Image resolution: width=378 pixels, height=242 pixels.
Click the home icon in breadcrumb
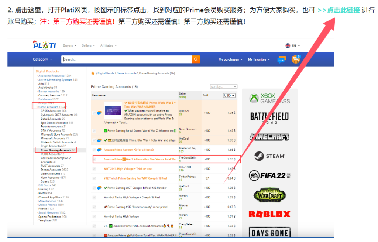click(93, 74)
